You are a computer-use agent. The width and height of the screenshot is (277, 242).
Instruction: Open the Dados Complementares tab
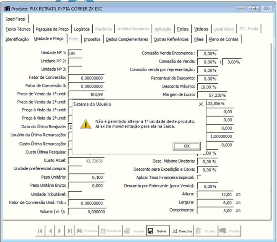pos(127,39)
